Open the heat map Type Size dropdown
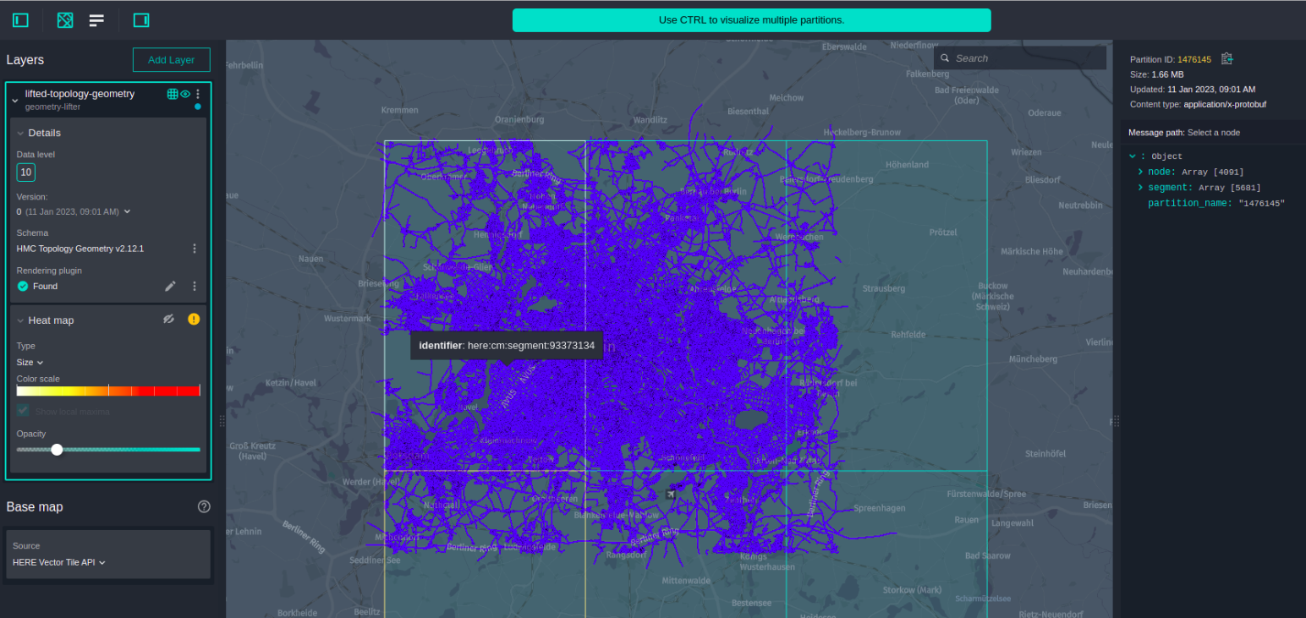 point(30,362)
